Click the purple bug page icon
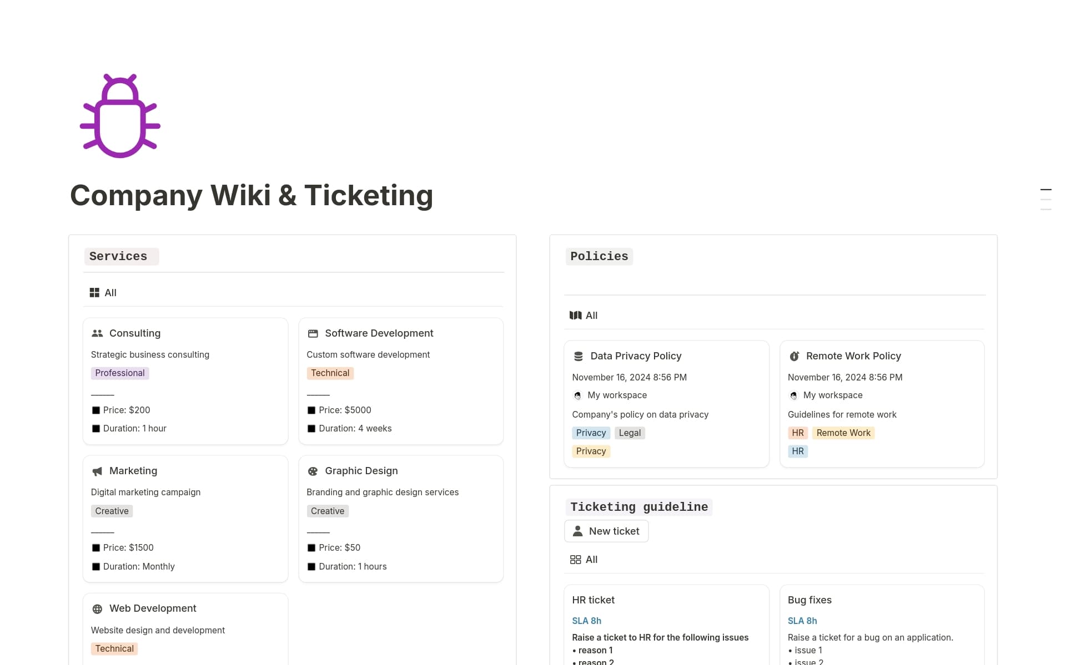This screenshot has height=665, width=1066. (x=119, y=114)
